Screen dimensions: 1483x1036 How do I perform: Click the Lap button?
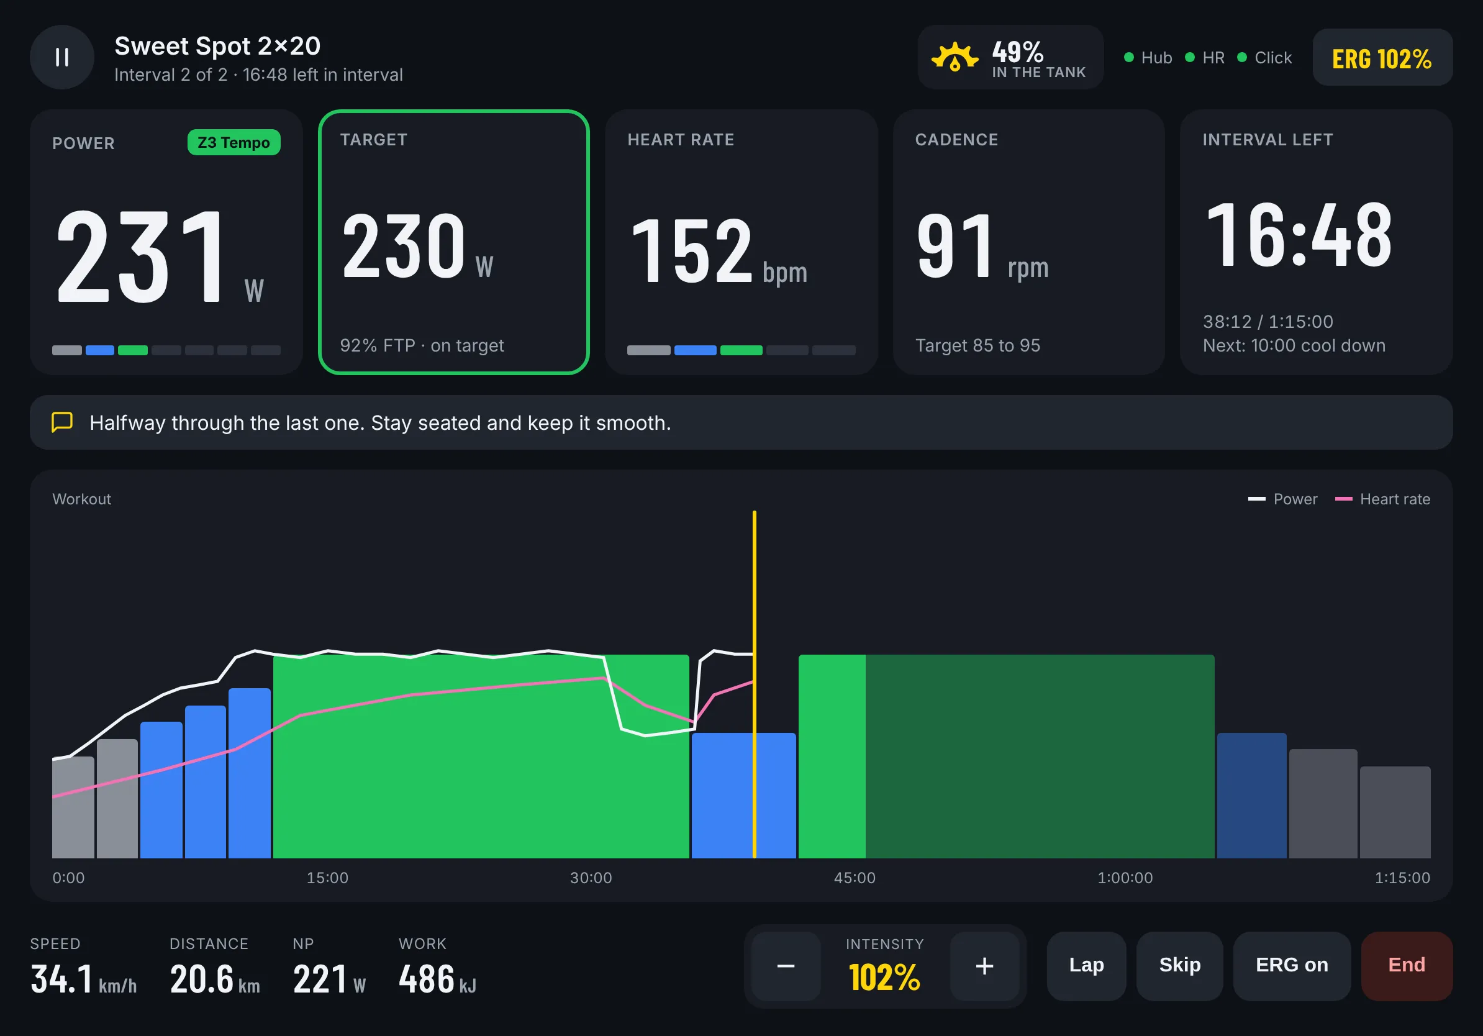point(1086,965)
